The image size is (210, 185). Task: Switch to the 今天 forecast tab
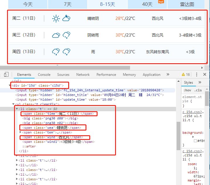click(28, 4)
